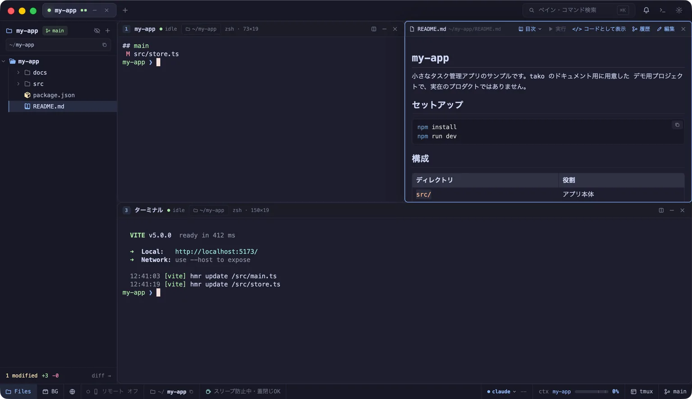Viewport: 692px width, 399px height.
Task: Click the terminal prompt icon in top bar
Action: click(x=662, y=10)
